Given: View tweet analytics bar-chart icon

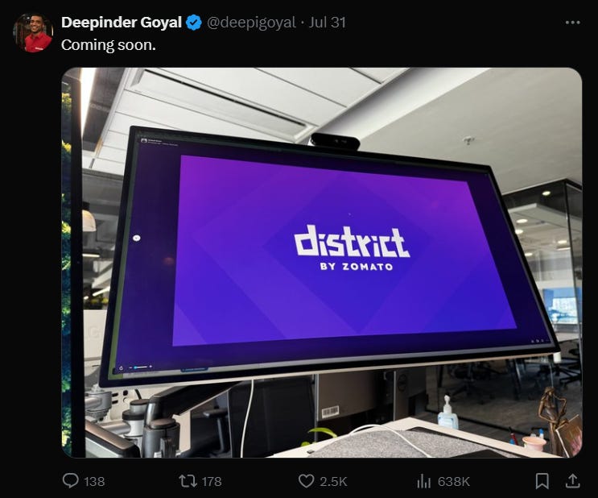Looking at the screenshot, I should click(423, 481).
